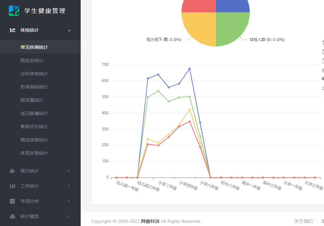Image resolution: width=324 pixels, height=226 pixels.
Task: Expand 专项分析 using its arrow
Action: click(x=69, y=201)
